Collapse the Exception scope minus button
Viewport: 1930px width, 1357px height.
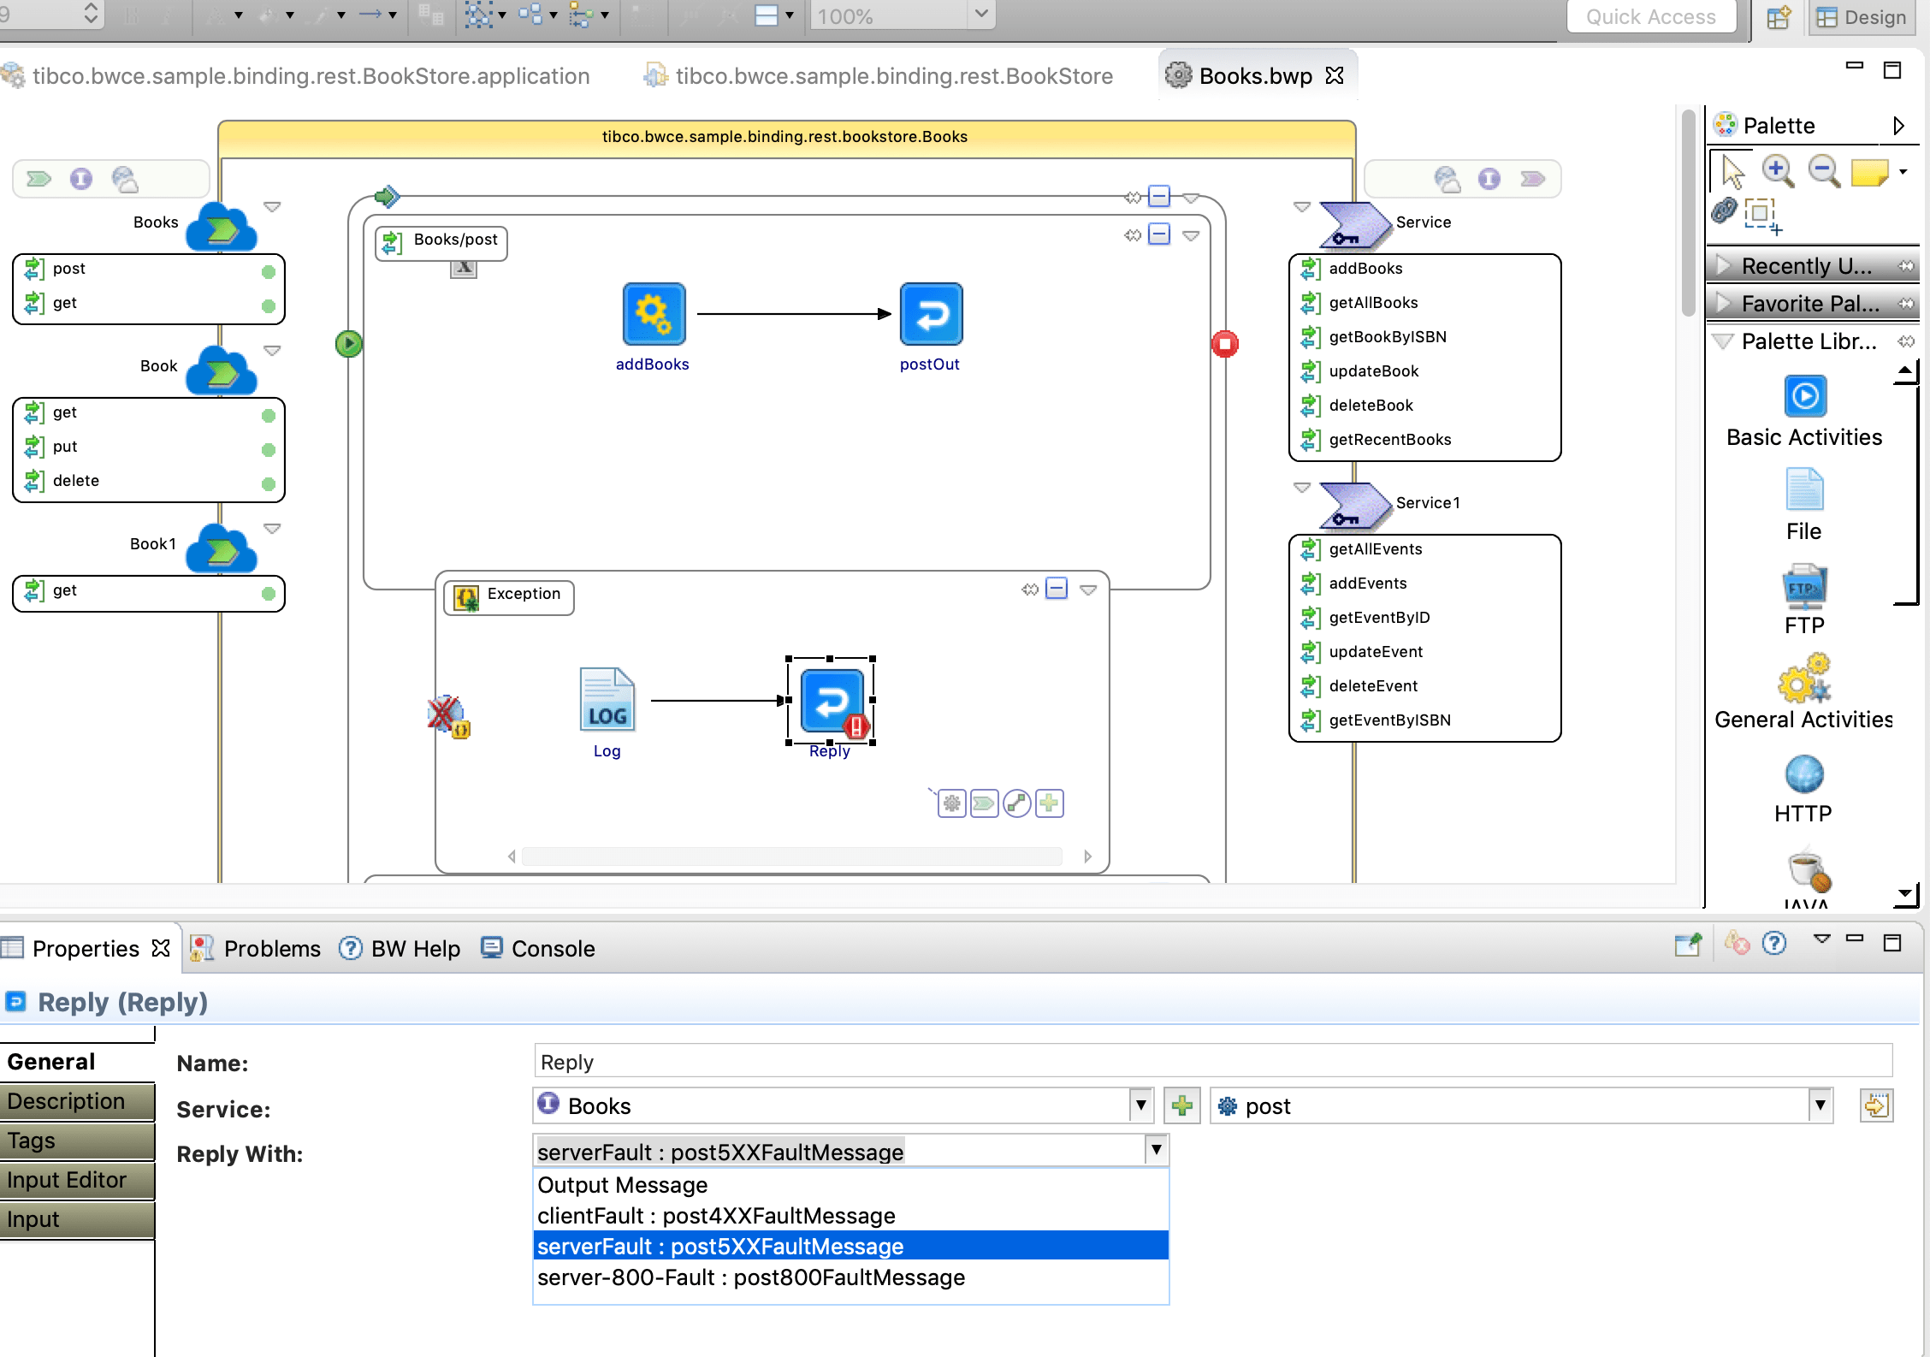pyautogui.click(x=1057, y=589)
